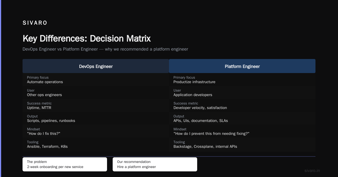
Task: Open the Our recommendation card
Action: coord(155,164)
